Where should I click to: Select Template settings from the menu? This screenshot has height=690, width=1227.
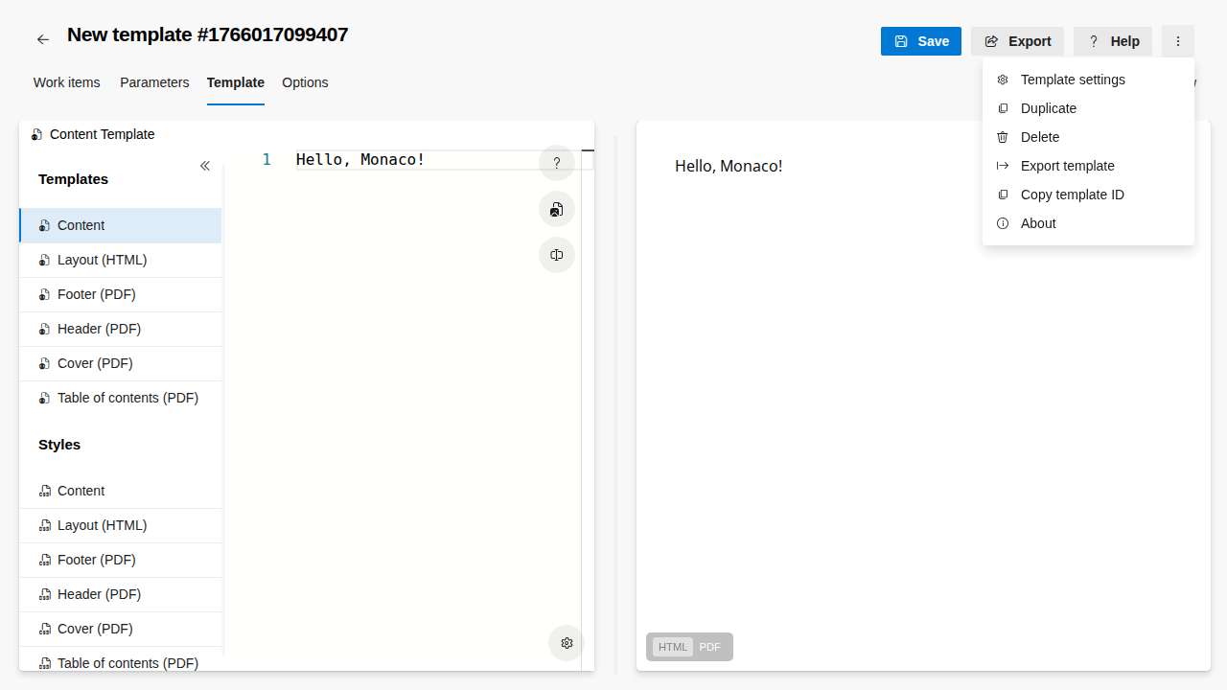[1074, 80]
